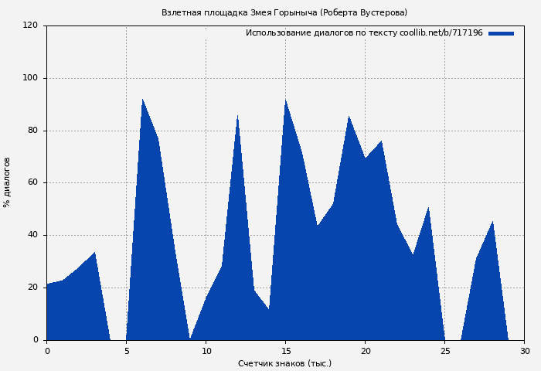Click the data peak at x equals 24

tap(429, 208)
